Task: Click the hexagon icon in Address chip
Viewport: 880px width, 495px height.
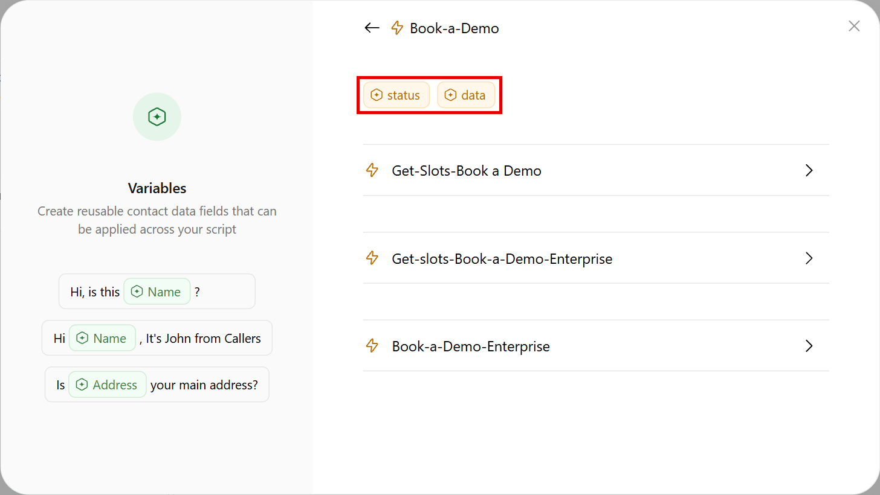Action: (x=82, y=385)
